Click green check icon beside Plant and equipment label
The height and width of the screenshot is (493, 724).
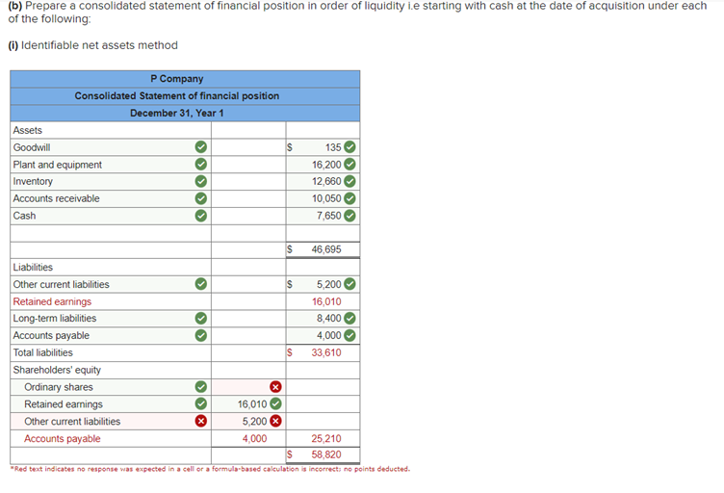pyautogui.click(x=201, y=165)
